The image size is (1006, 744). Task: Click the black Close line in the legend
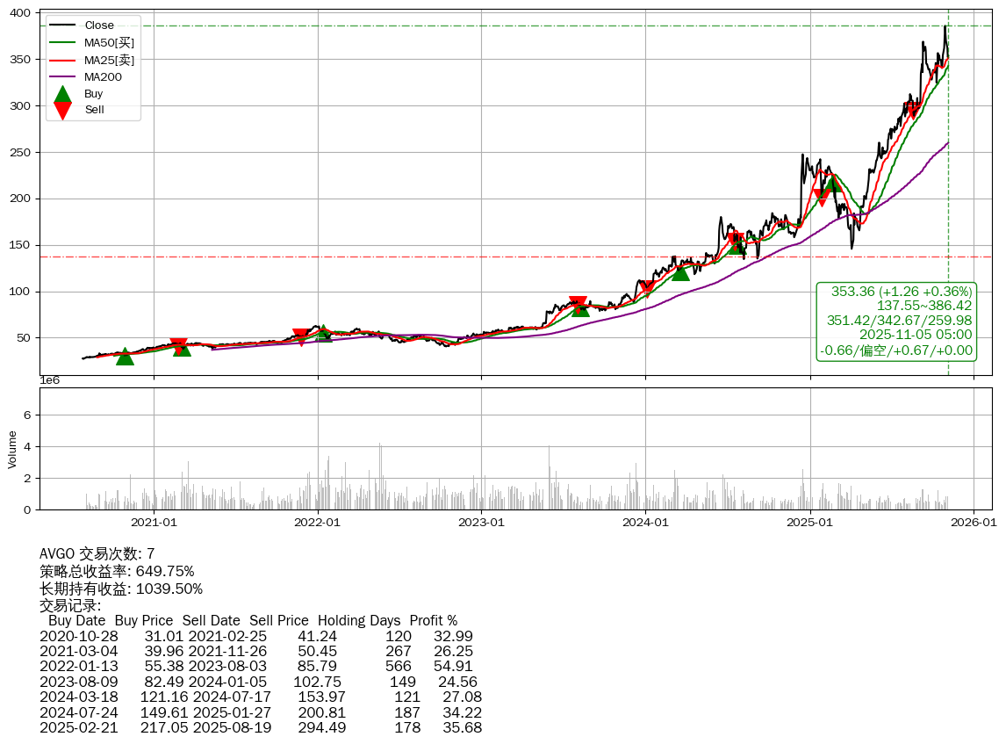tap(62, 25)
